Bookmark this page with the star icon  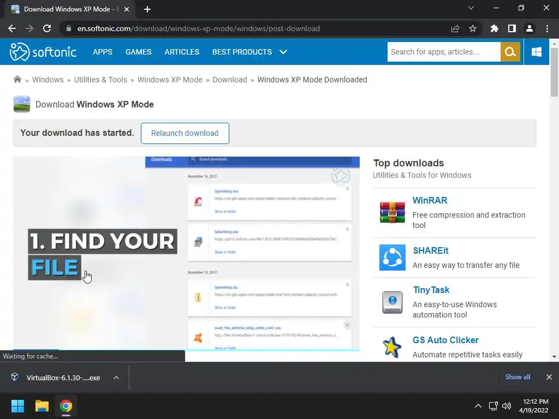[x=473, y=28]
